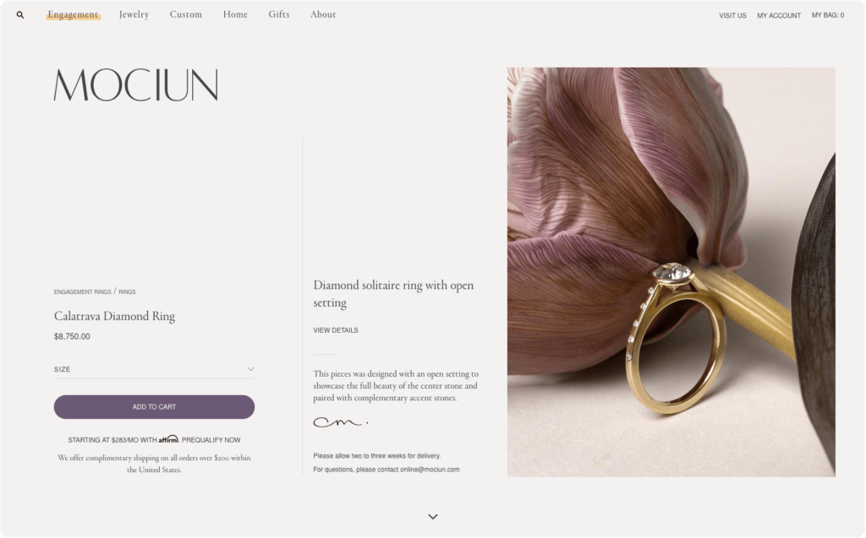Open the search magnifier icon
866x538 pixels.
pyautogui.click(x=20, y=15)
